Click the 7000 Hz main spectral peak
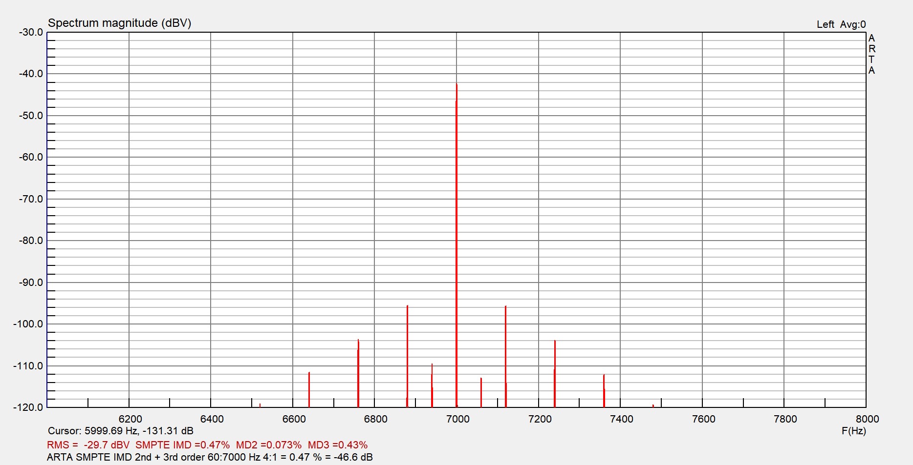 coord(456,245)
